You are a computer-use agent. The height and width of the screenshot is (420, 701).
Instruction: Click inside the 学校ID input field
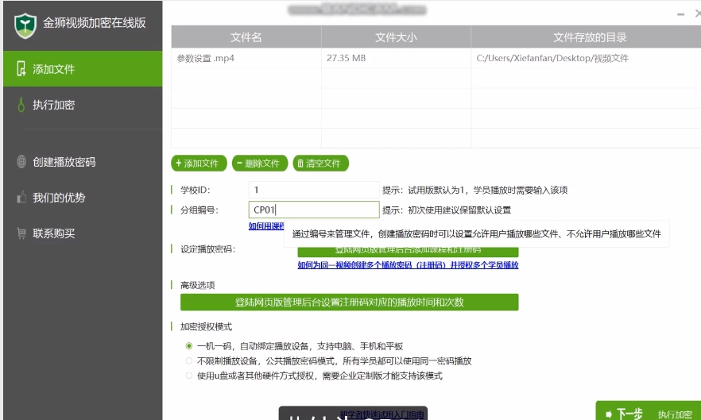[314, 190]
